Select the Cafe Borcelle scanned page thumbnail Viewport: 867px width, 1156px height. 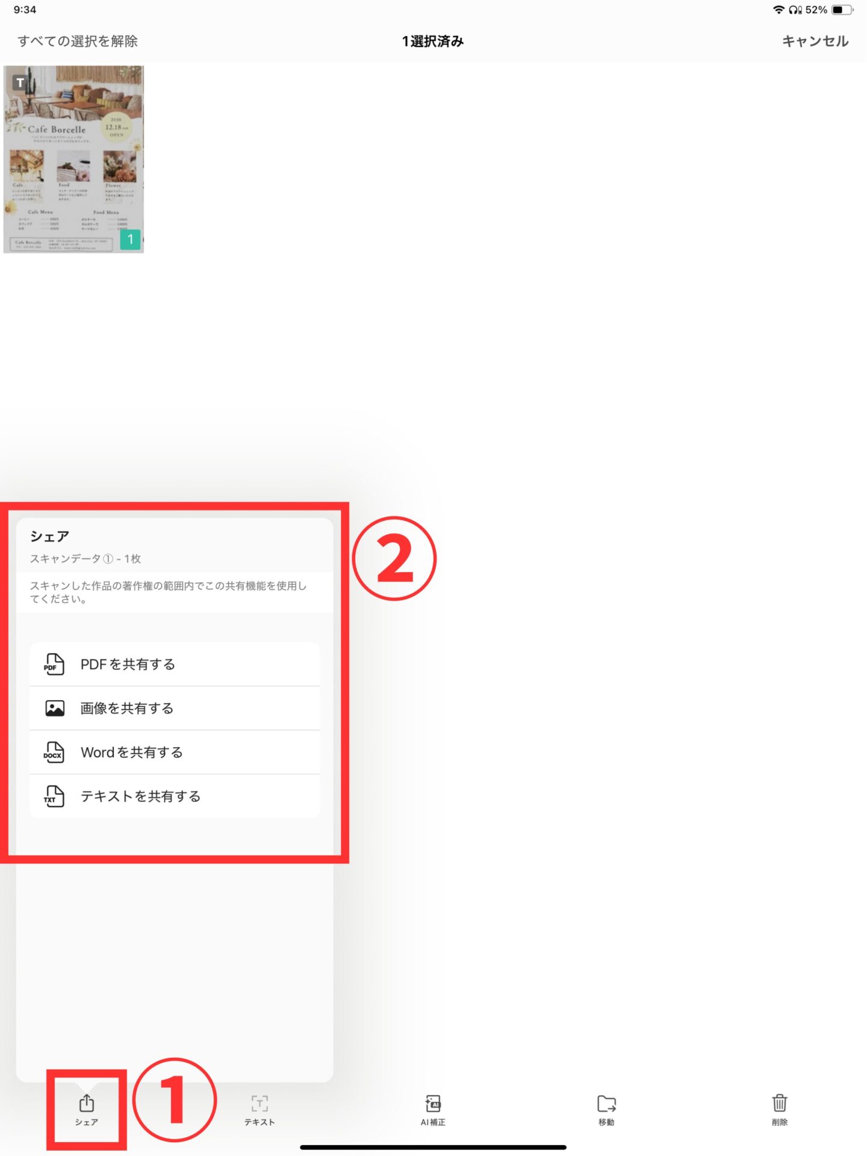pos(73,160)
